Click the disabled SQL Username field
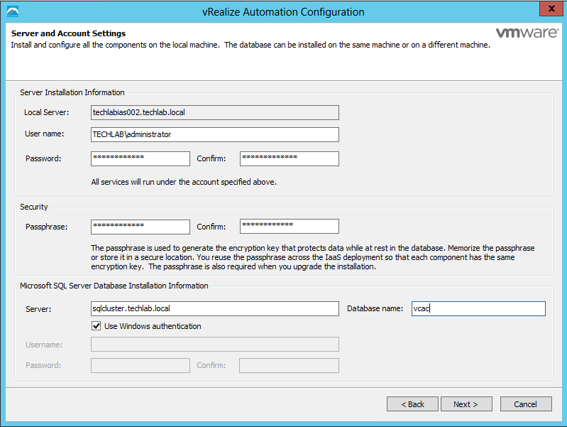Image resolution: width=567 pixels, height=427 pixels. [215, 344]
